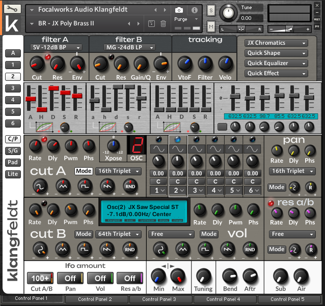
Task: Click the instrument info icon
Action: 194,10
